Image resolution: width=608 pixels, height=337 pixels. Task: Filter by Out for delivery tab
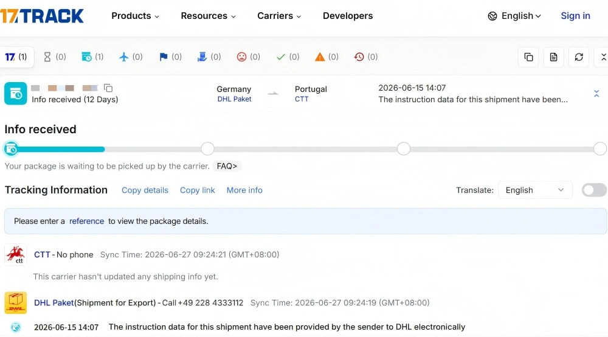pyautogui.click(x=209, y=57)
